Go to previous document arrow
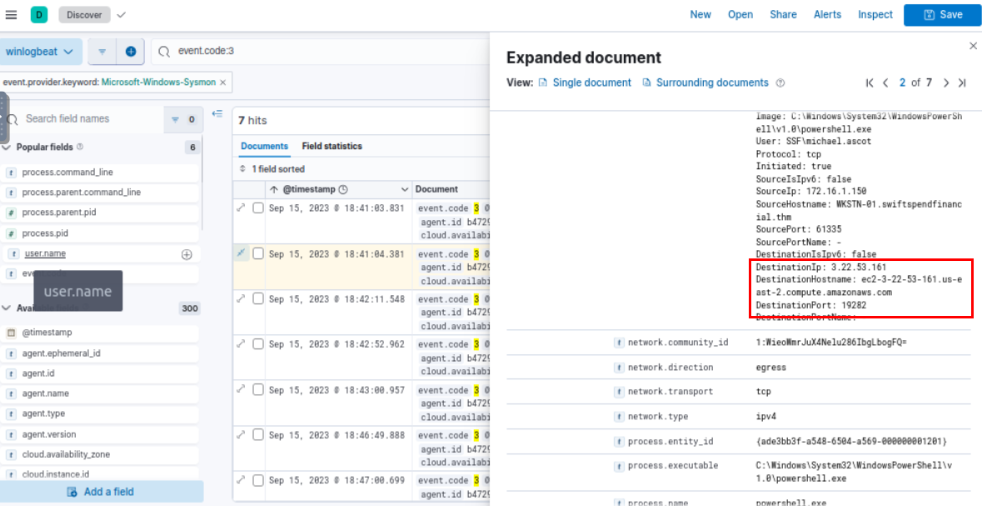The image size is (982, 506). pyautogui.click(x=886, y=83)
